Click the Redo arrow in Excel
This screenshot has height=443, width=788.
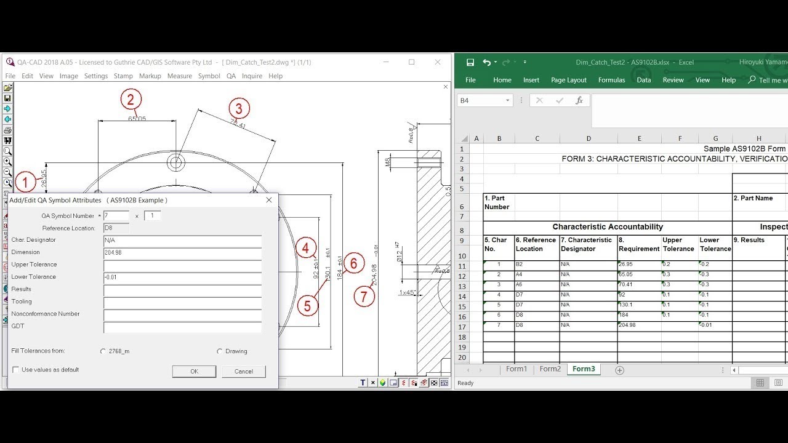tap(506, 62)
